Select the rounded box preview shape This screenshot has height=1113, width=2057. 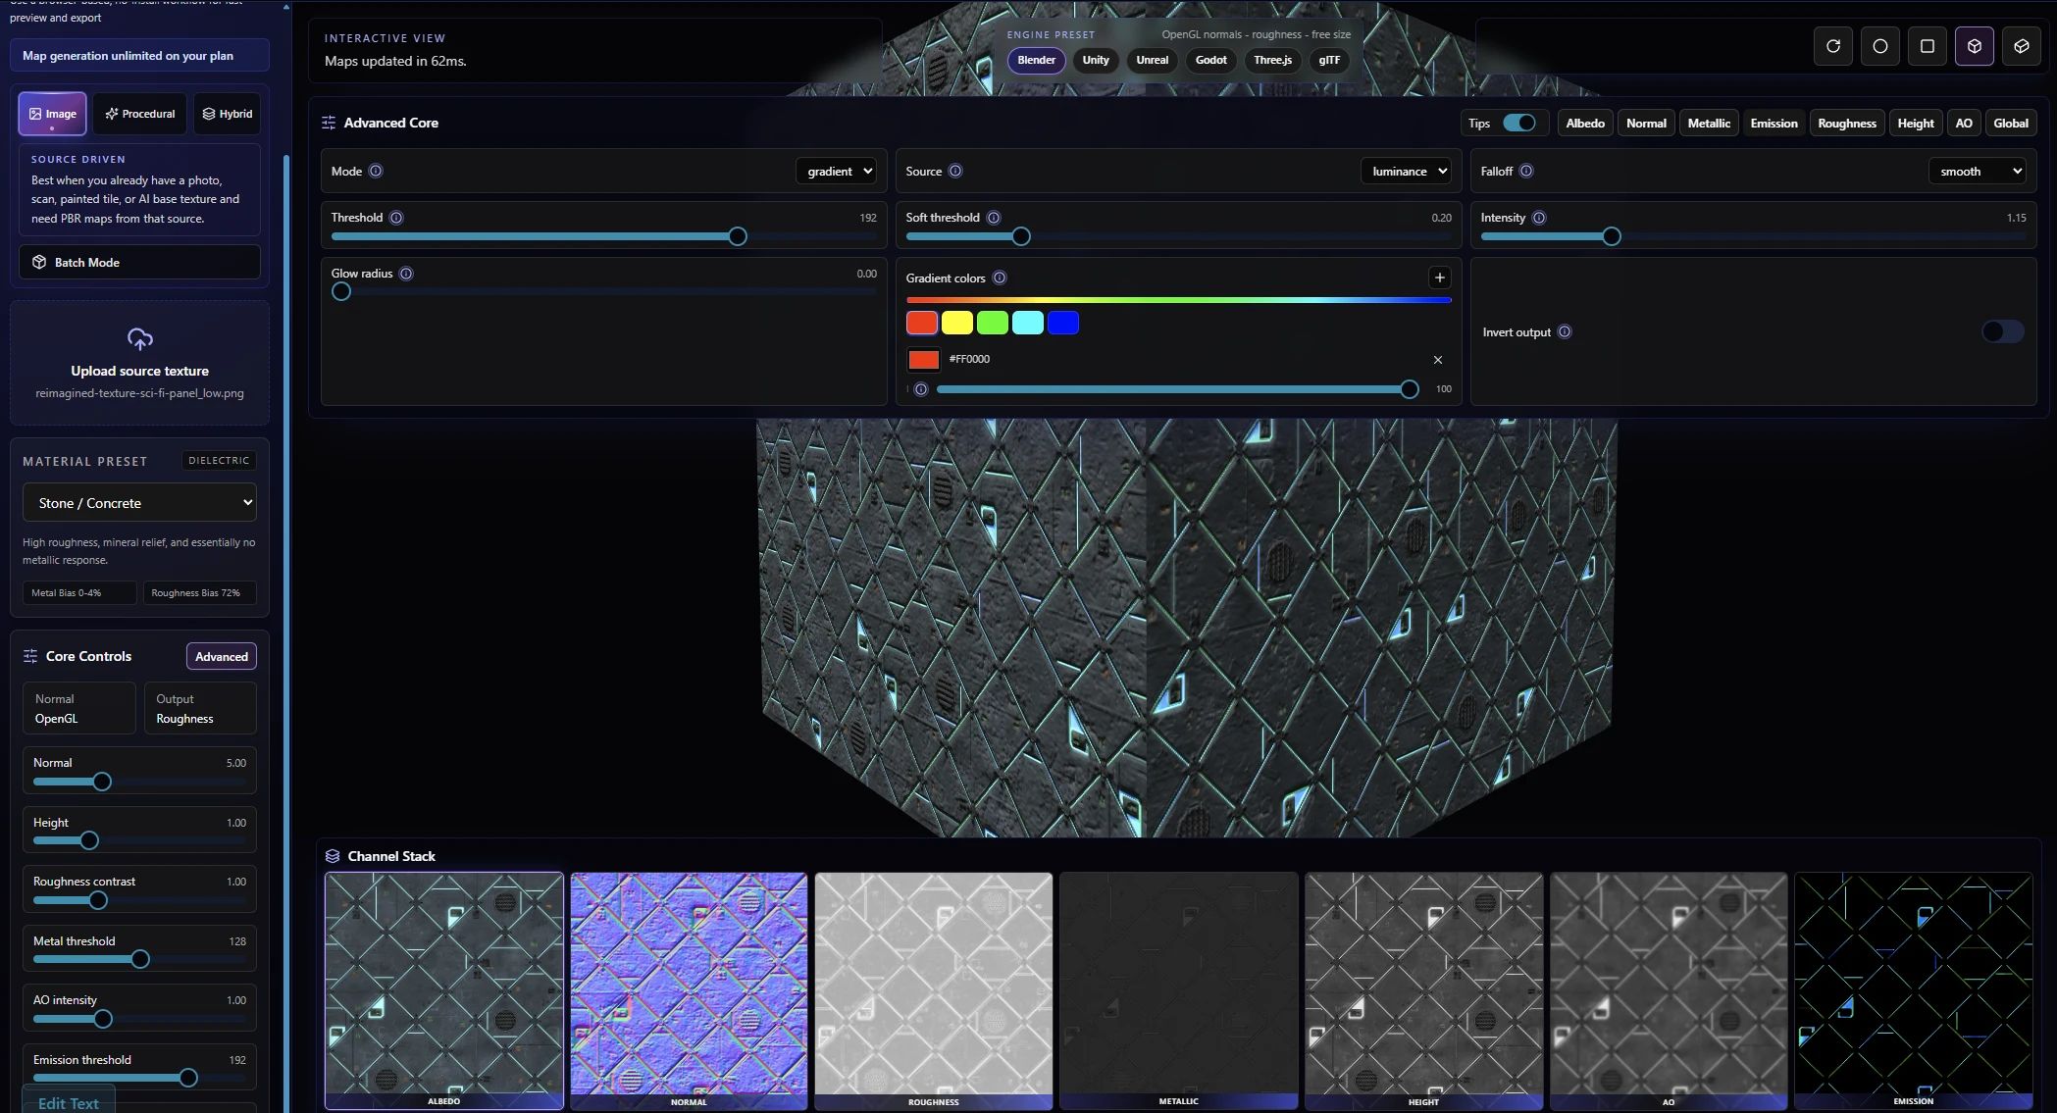tap(2021, 46)
